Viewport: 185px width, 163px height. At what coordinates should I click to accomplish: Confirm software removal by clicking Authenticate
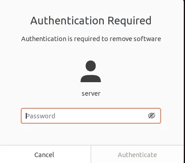coord(137,154)
